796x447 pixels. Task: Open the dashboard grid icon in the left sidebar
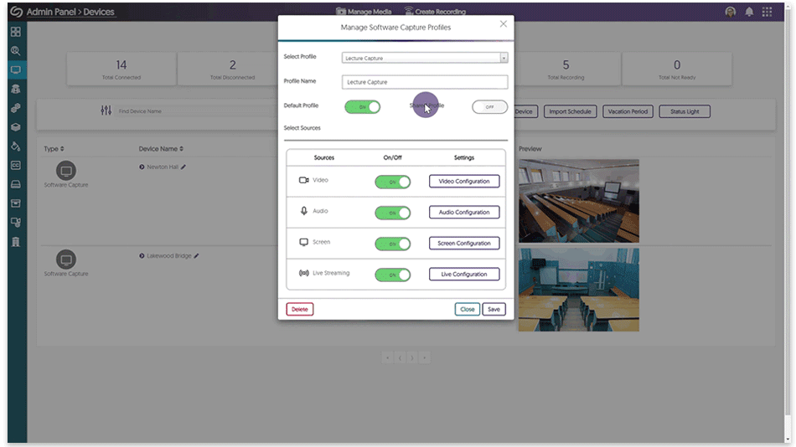(16, 32)
